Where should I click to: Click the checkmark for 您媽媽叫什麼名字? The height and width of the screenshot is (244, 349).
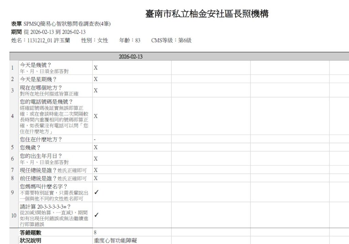click(x=96, y=192)
